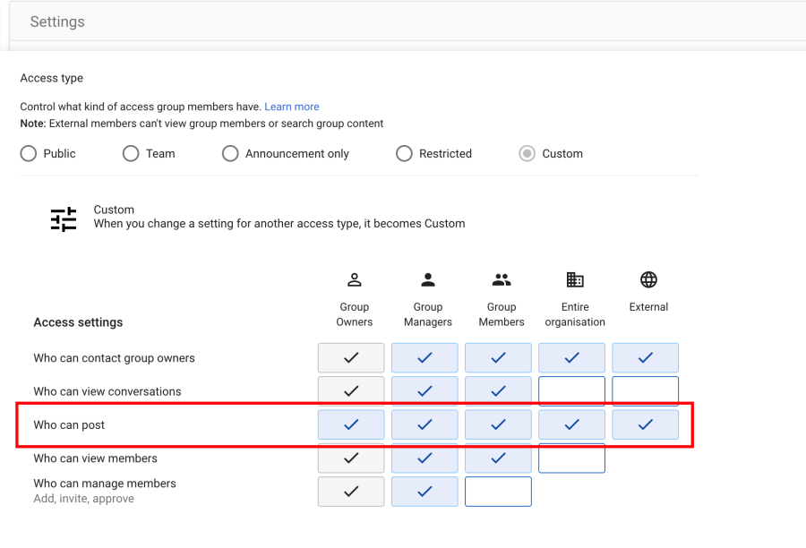Open the Learn more link

(292, 107)
